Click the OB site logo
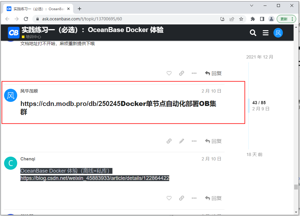Viewport: 300px width, 216px height. coord(14,33)
